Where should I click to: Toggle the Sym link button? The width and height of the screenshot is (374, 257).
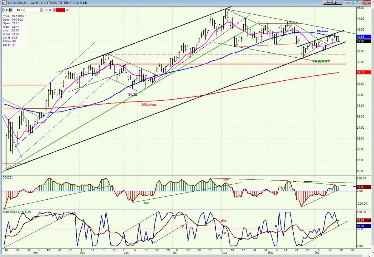click(x=328, y=3)
